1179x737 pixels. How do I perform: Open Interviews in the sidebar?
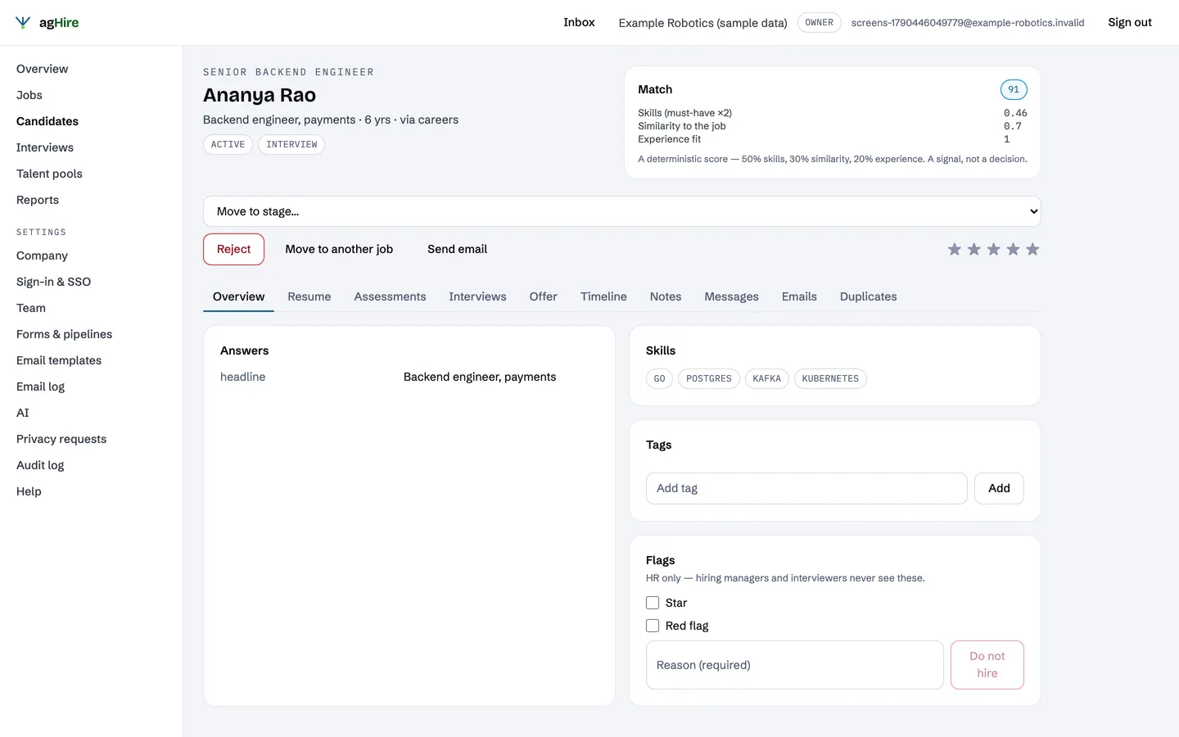point(45,147)
